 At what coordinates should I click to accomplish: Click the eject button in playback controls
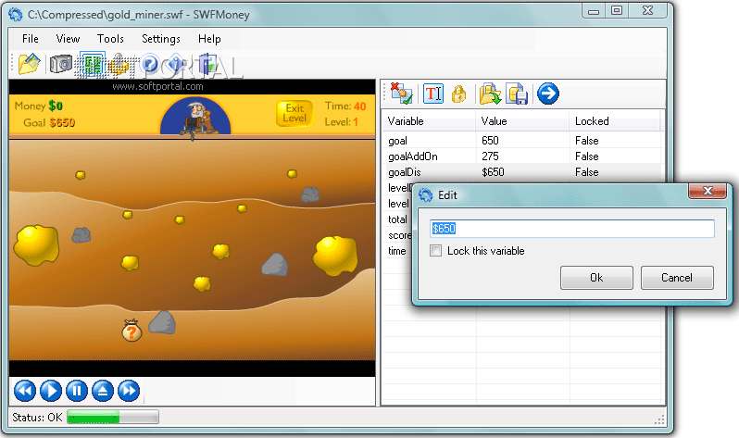pyautogui.click(x=103, y=391)
